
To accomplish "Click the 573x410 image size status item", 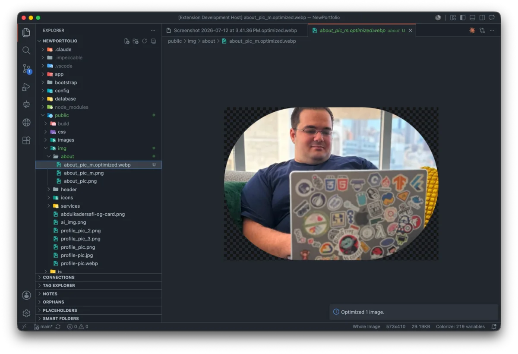I will pos(396,327).
